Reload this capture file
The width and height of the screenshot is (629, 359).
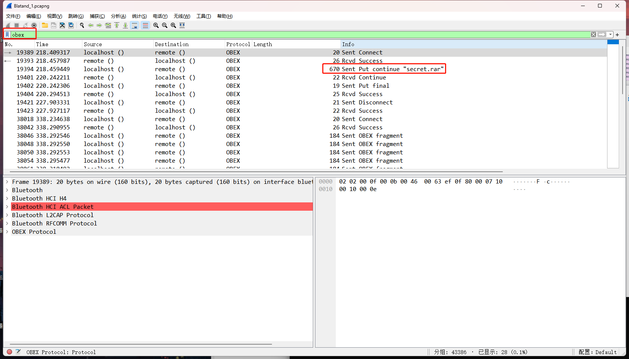click(x=71, y=25)
